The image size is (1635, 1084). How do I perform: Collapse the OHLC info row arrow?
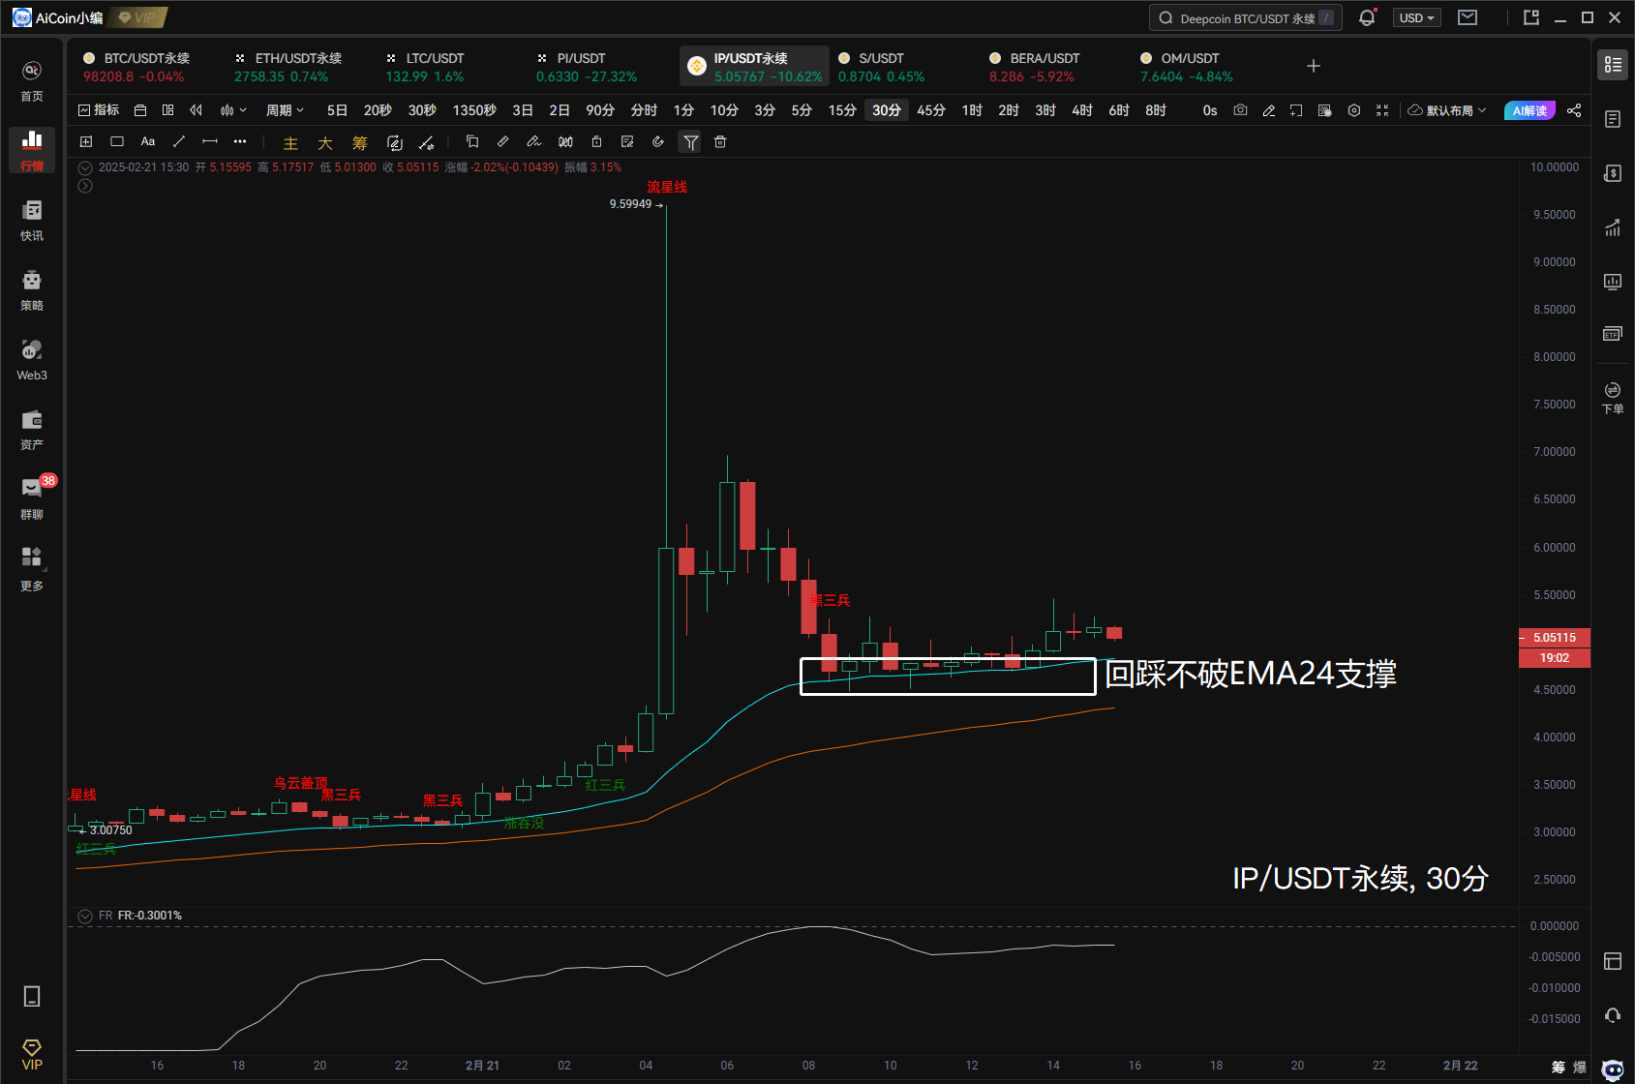click(85, 167)
